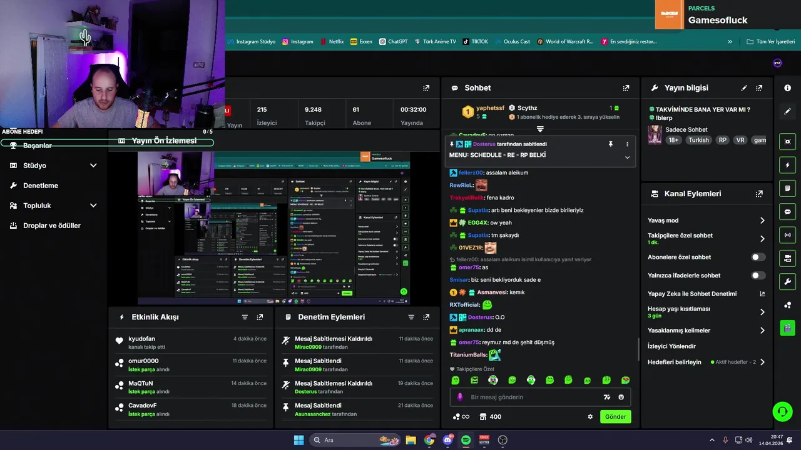
Task: Click the pencil icon in right sidebar
Action: (787, 111)
